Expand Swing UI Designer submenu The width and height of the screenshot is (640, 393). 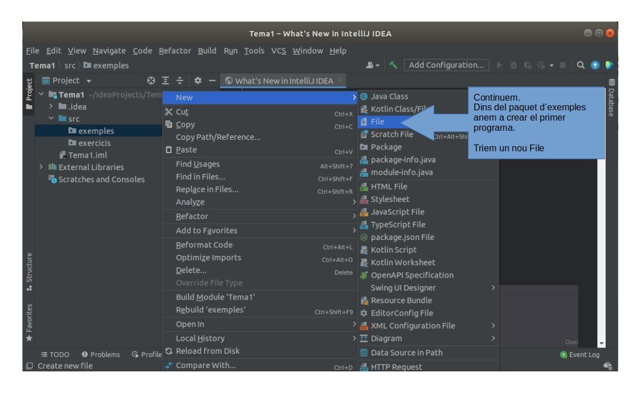[x=428, y=288]
